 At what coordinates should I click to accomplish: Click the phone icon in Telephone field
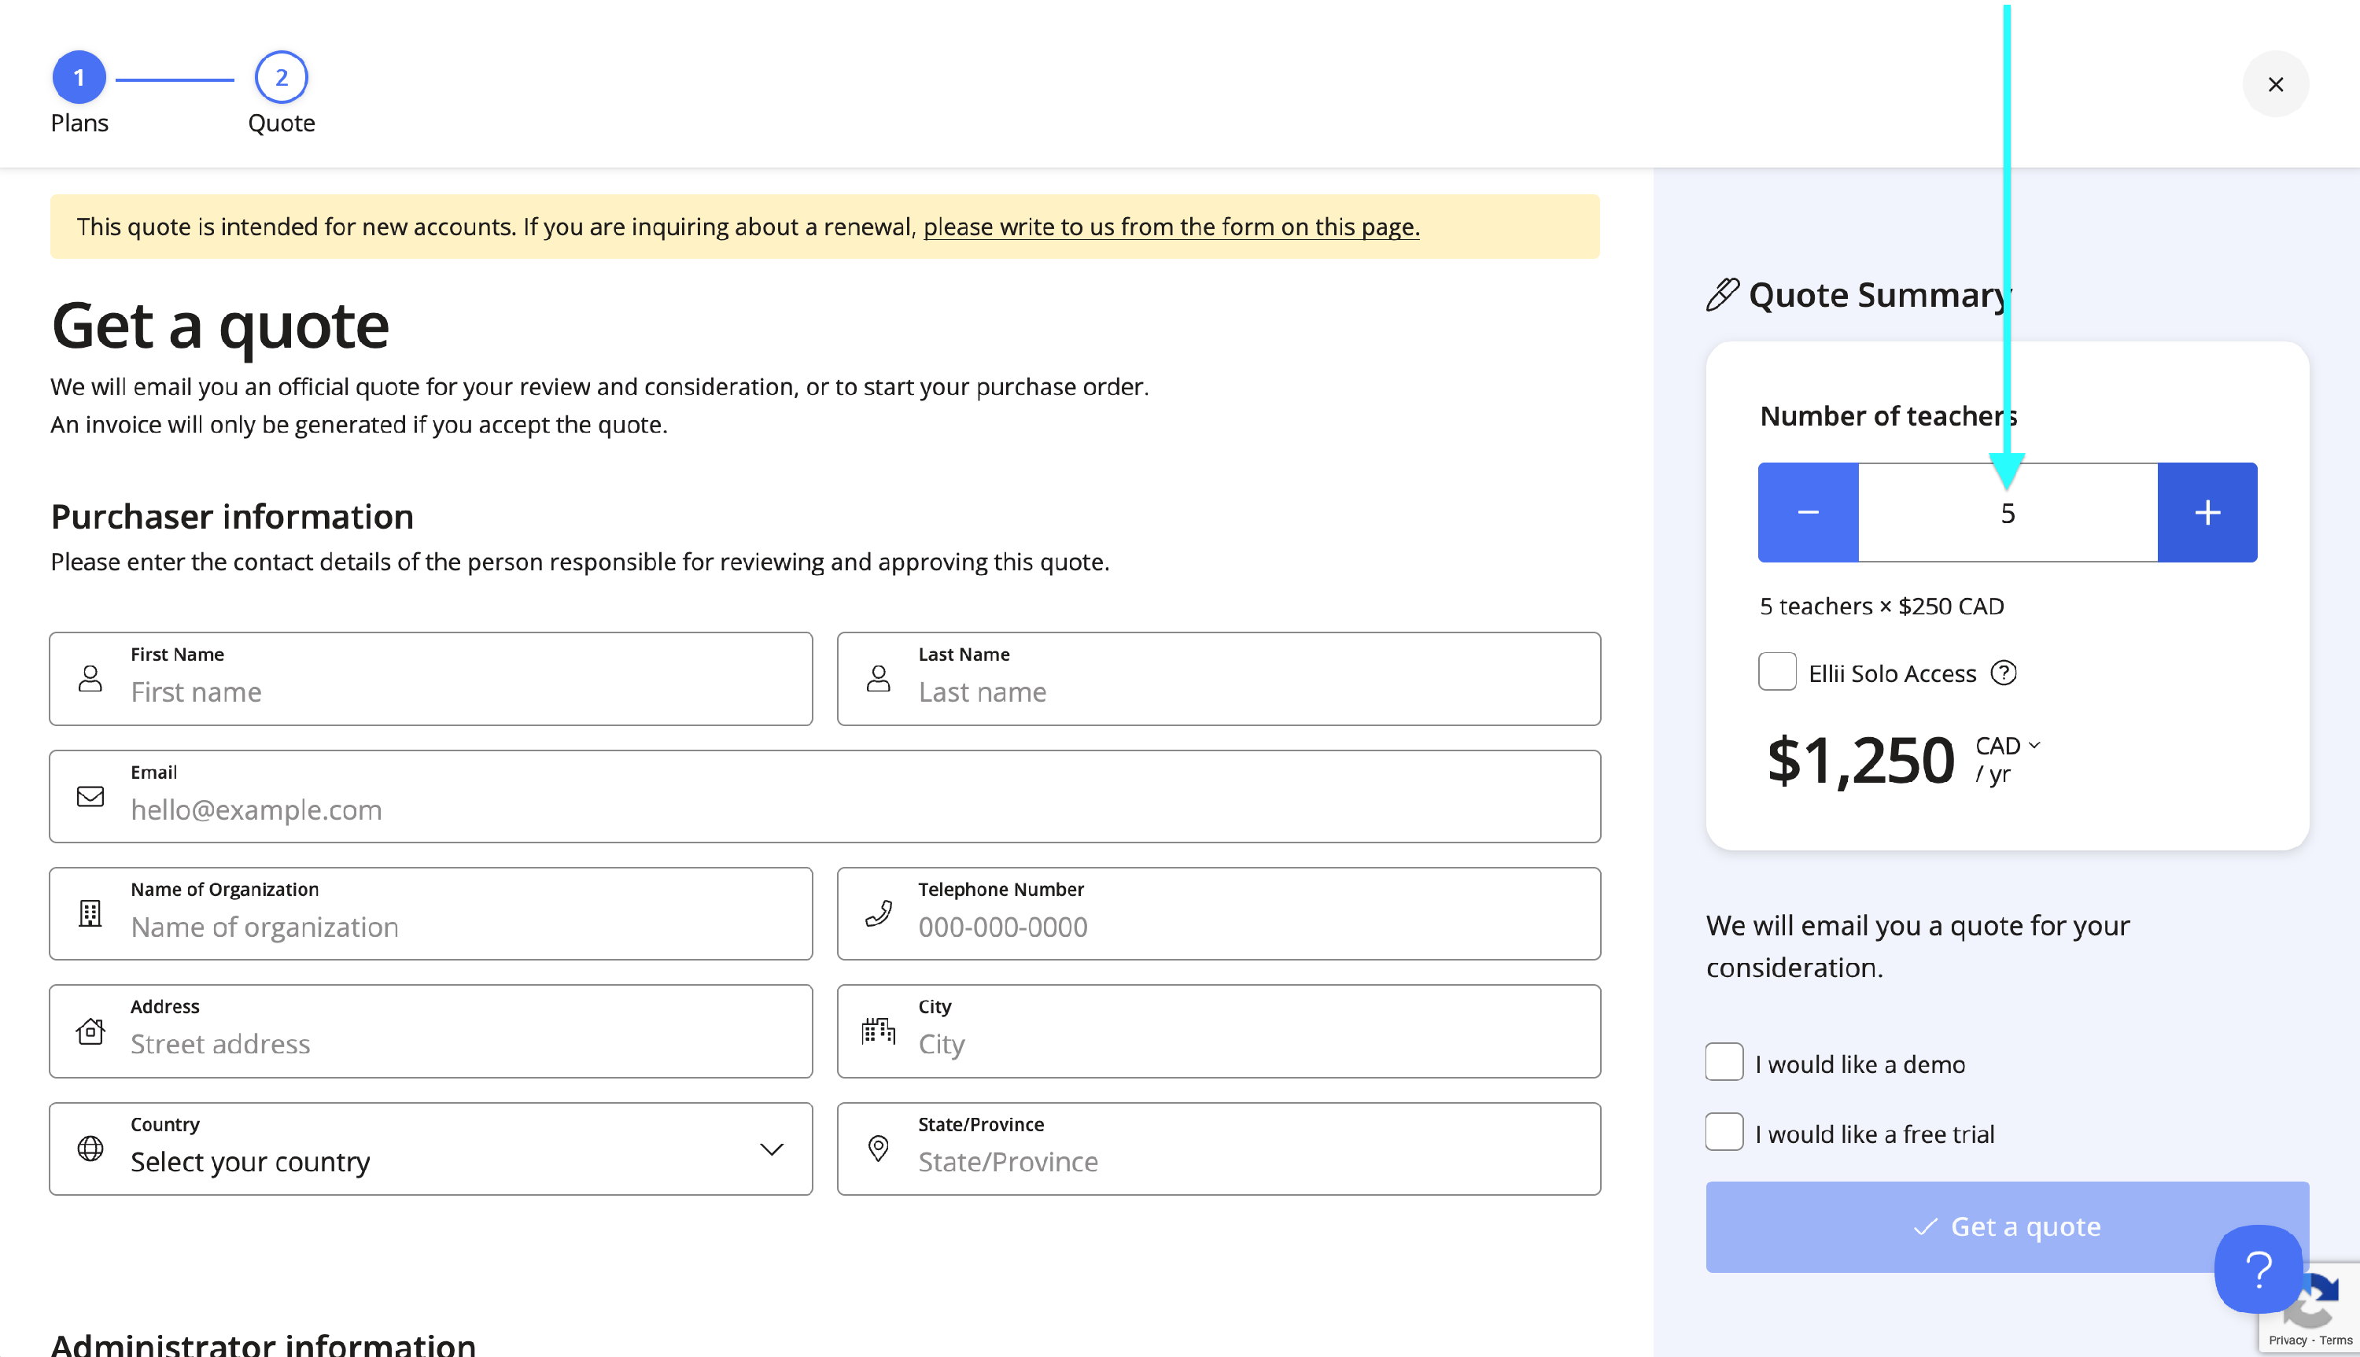[878, 913]
